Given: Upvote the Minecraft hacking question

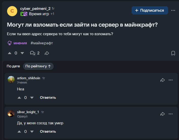Looking at the screenshot, I should (10, 53).
